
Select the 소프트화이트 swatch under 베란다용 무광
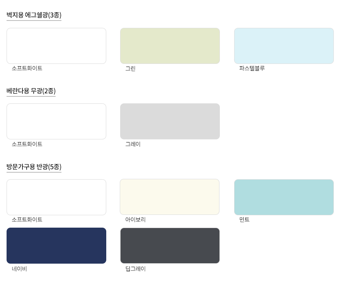tap(56, 121)
